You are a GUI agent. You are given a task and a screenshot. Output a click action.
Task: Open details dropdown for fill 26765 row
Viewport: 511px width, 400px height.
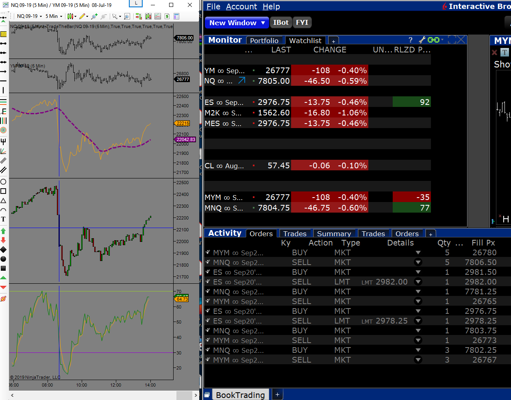click(x=418, y=301)
